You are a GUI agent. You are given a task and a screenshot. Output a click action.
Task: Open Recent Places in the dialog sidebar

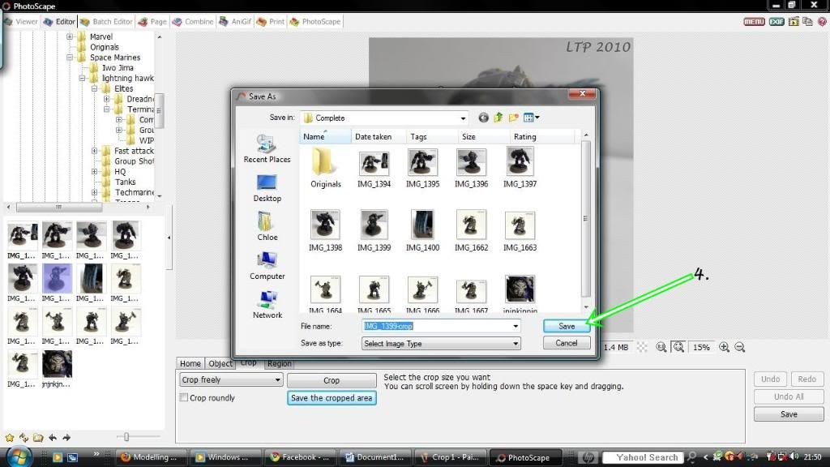point(267,149)
